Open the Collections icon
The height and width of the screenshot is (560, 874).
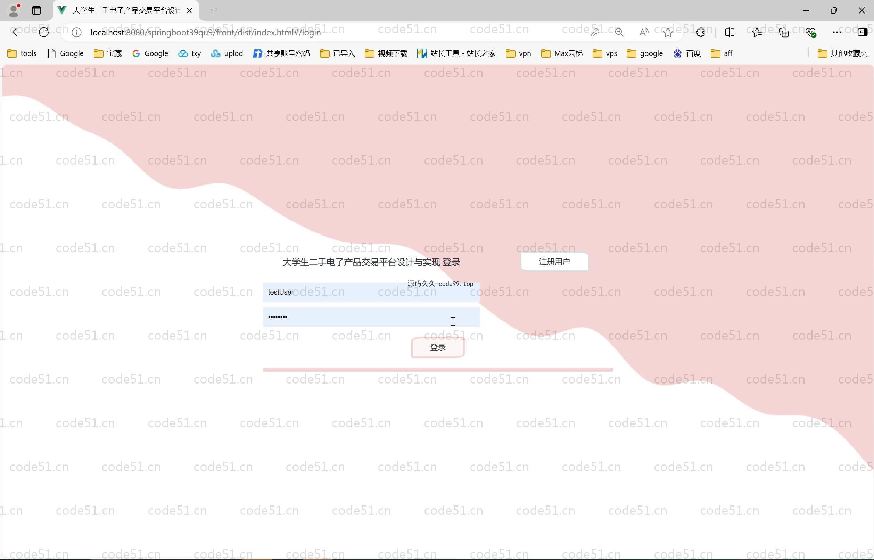pos(783,32)
